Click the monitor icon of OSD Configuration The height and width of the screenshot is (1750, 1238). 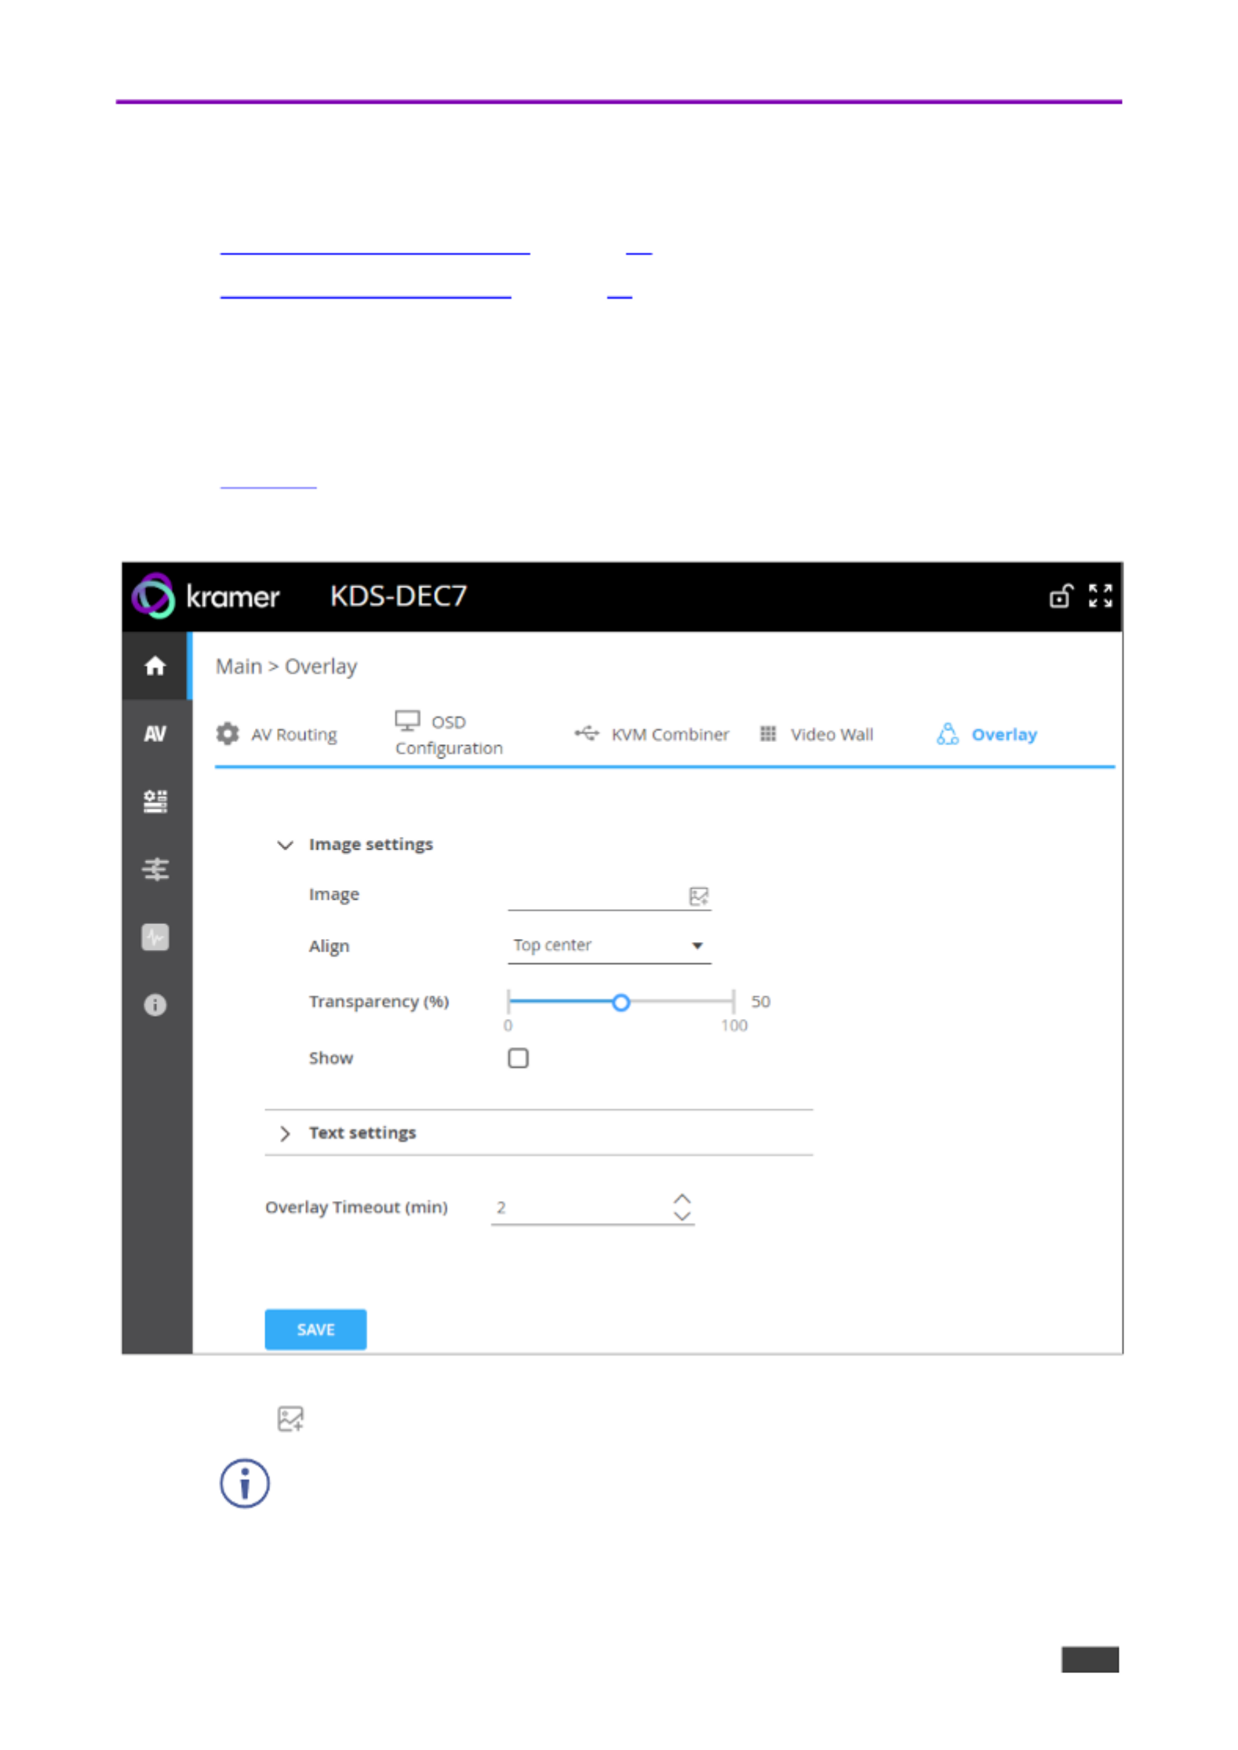click(x=407, y=720)
